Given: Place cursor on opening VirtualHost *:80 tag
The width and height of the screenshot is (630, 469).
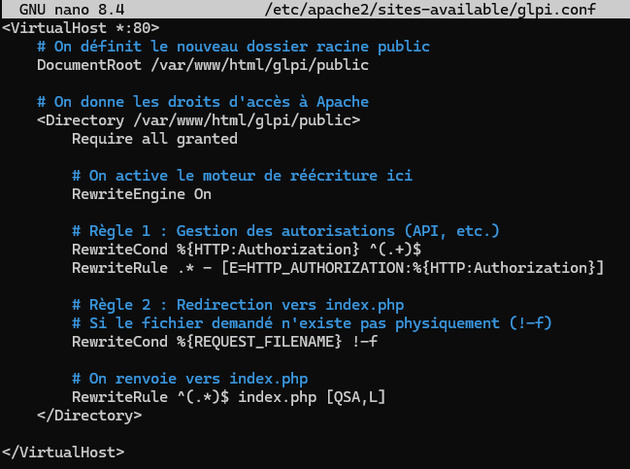Looking at the screenshot, I should coord(81,27).
